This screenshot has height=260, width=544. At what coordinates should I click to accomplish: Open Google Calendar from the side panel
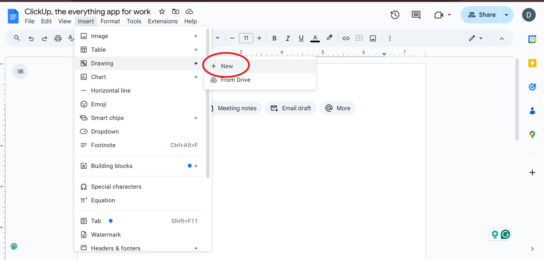pos(532,38)
